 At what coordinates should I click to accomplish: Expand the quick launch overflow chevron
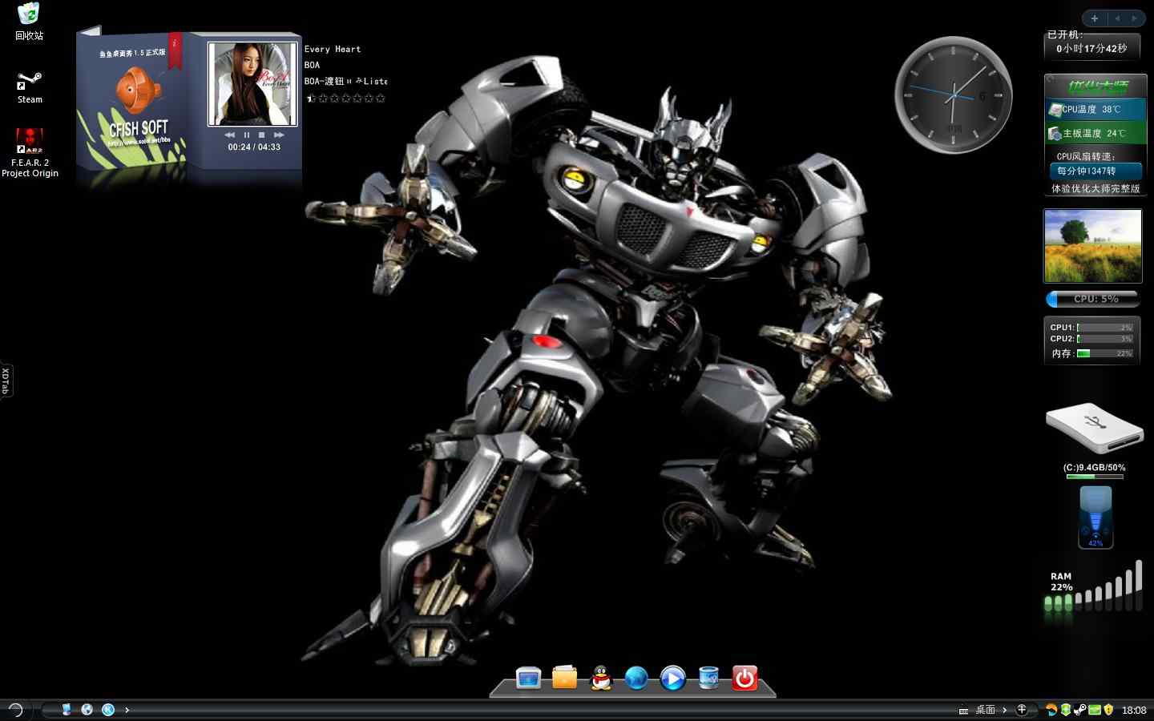pyautogui.click(x=127, y=710)
